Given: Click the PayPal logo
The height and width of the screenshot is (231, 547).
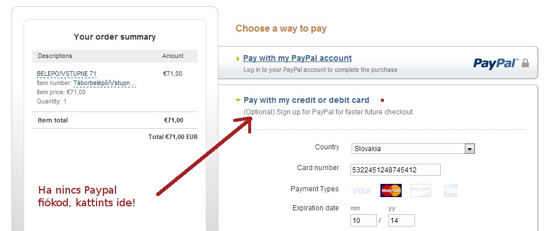Looking at the screenshot, I should (495, 63).
